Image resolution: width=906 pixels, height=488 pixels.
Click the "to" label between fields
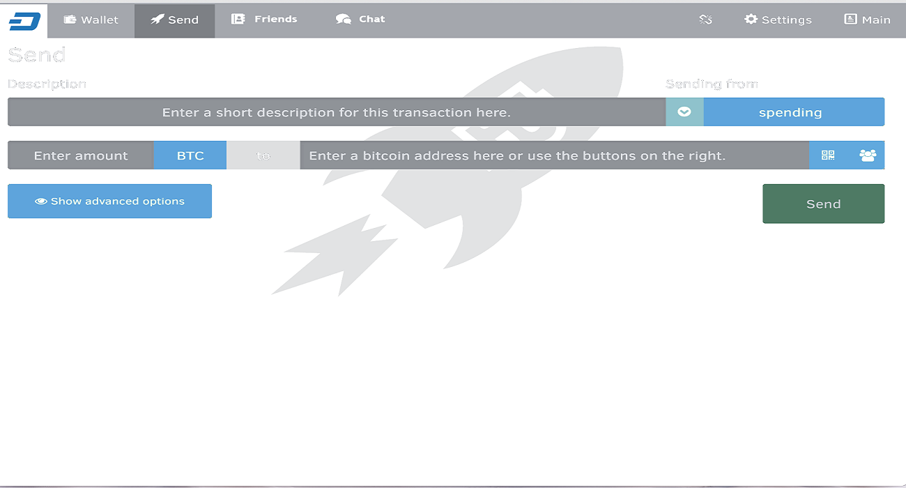(x=263, y=156)
